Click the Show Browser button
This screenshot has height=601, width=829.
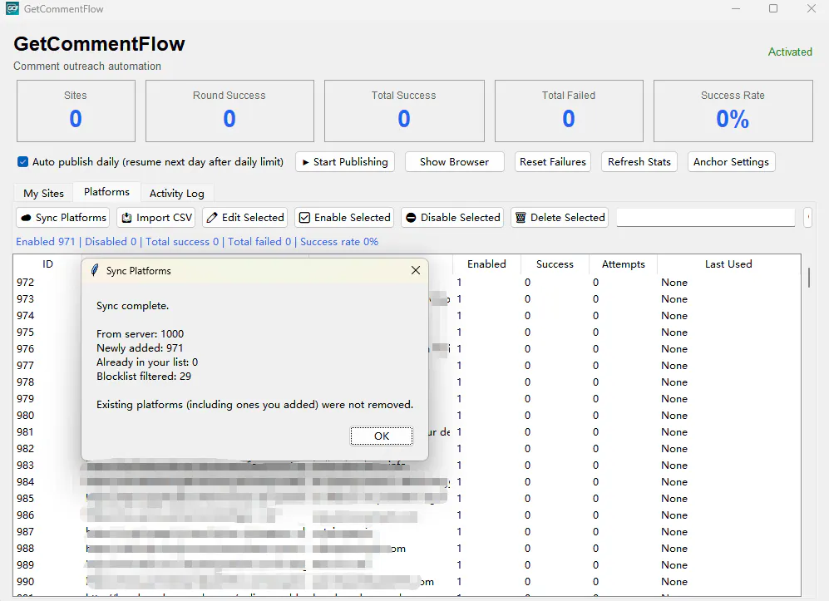(x=454, y=162)
